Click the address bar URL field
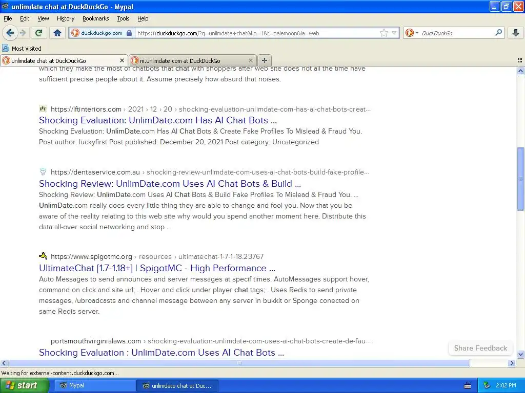The height and width of the screenshot is (393, 525). (256, 33)
